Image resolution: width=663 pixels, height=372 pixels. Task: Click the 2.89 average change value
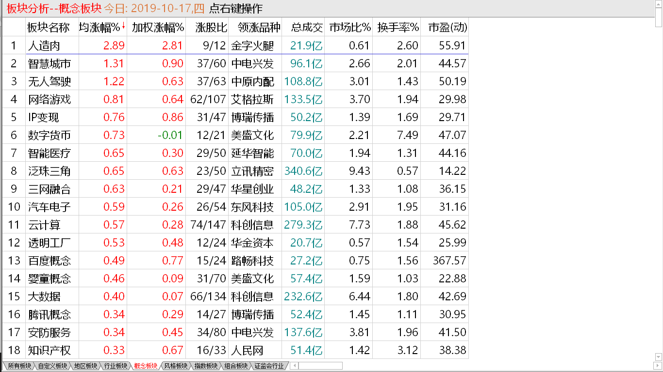114,46
